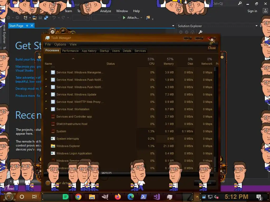The height and width of the screenshot is (202, 270).
Task: Open Google Chrome from the taskbar
Action: (78, 197)
